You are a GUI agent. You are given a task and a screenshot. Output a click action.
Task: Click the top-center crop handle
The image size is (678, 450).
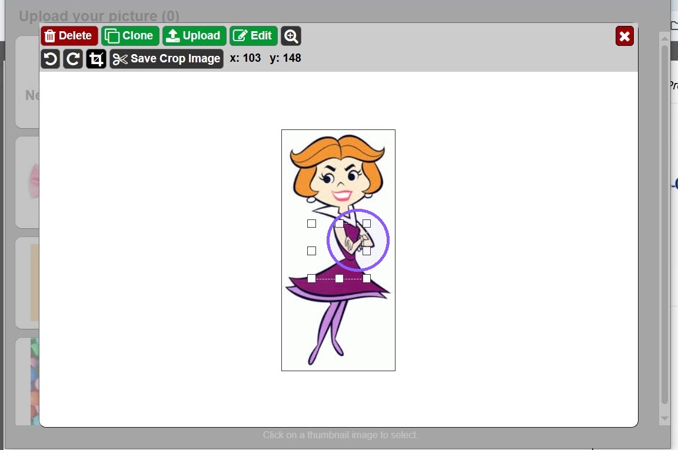pyautogui.click(x=339, y=224)
